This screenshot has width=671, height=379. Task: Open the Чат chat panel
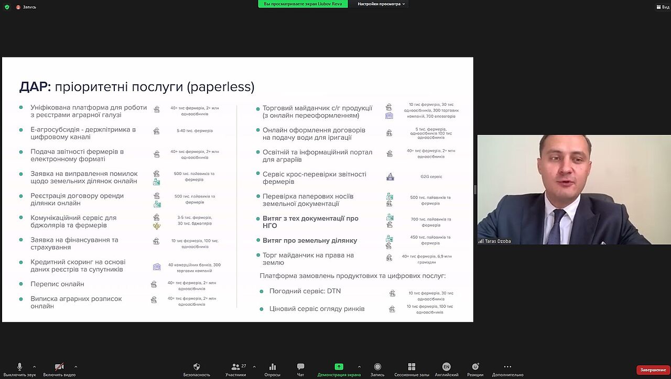(300, 367)
